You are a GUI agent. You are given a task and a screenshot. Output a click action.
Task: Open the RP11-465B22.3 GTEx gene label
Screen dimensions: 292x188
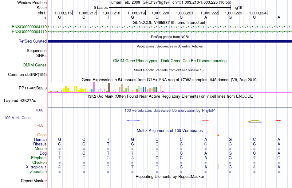(33, 88)
